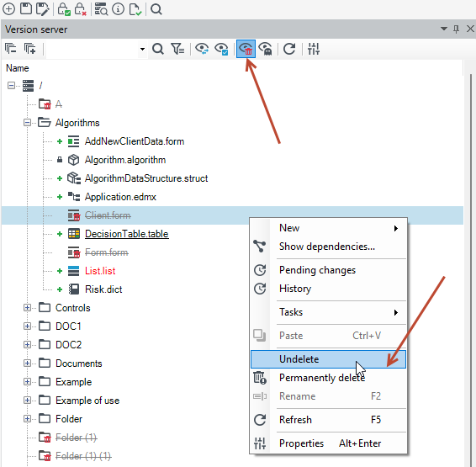
Task: Toggle the eye with ghost icon view
Action: (265, 49)
